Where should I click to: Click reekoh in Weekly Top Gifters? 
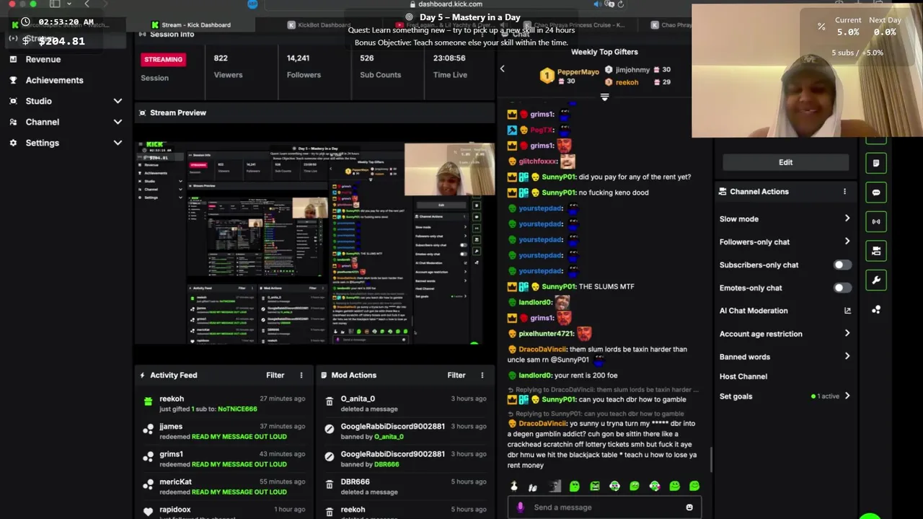[x=627, y=82]
